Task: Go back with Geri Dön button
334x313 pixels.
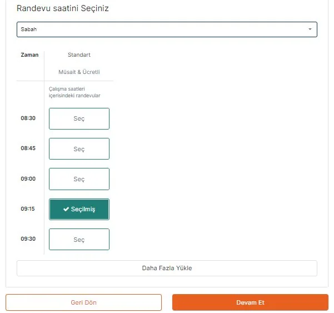Action: 83,302
